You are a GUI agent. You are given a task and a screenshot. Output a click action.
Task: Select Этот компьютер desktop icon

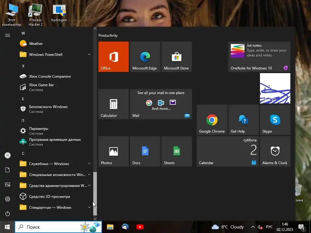(12, 15)
